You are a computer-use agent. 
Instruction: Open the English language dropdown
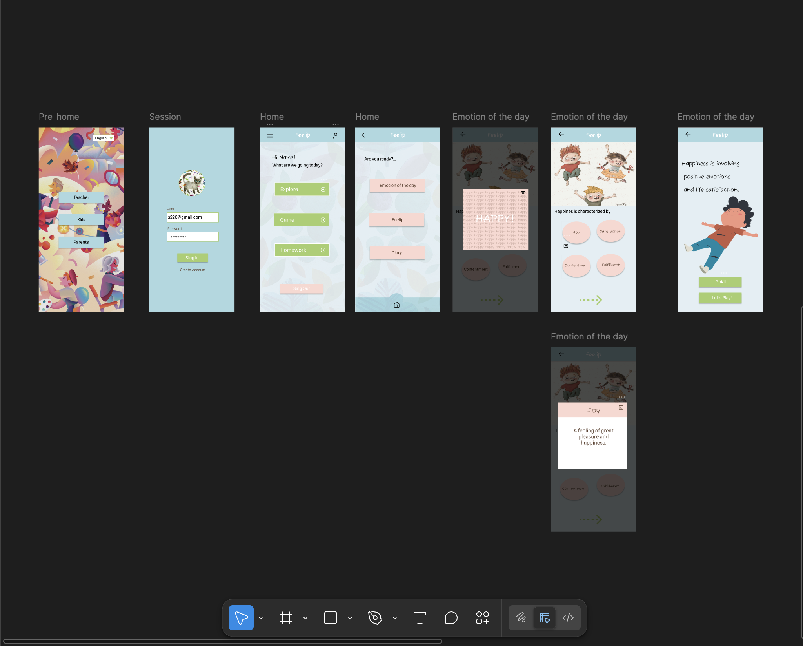click(104, 138)
